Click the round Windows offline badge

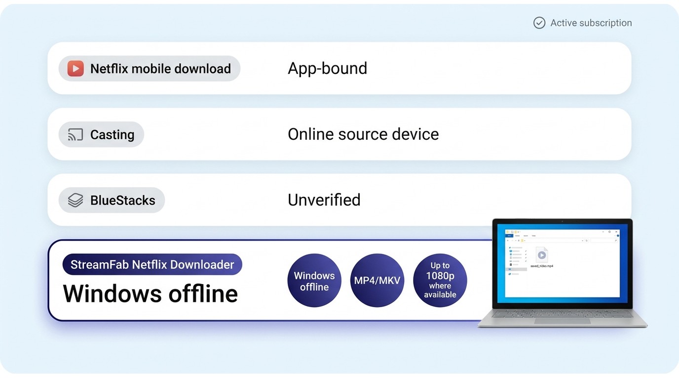(314, 281)
